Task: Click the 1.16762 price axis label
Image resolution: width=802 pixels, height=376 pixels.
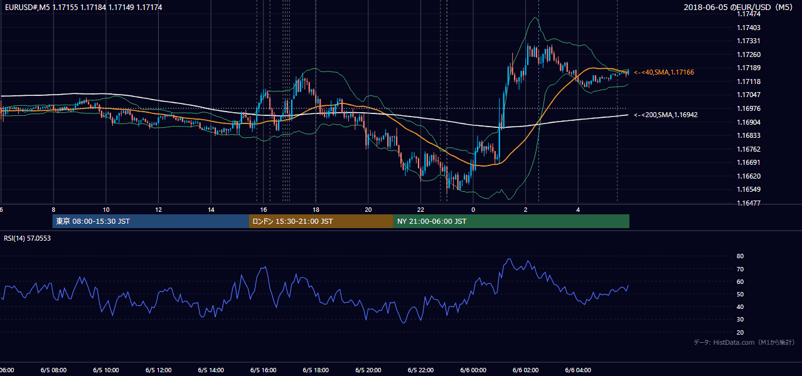Action: [x=749, y=149]
